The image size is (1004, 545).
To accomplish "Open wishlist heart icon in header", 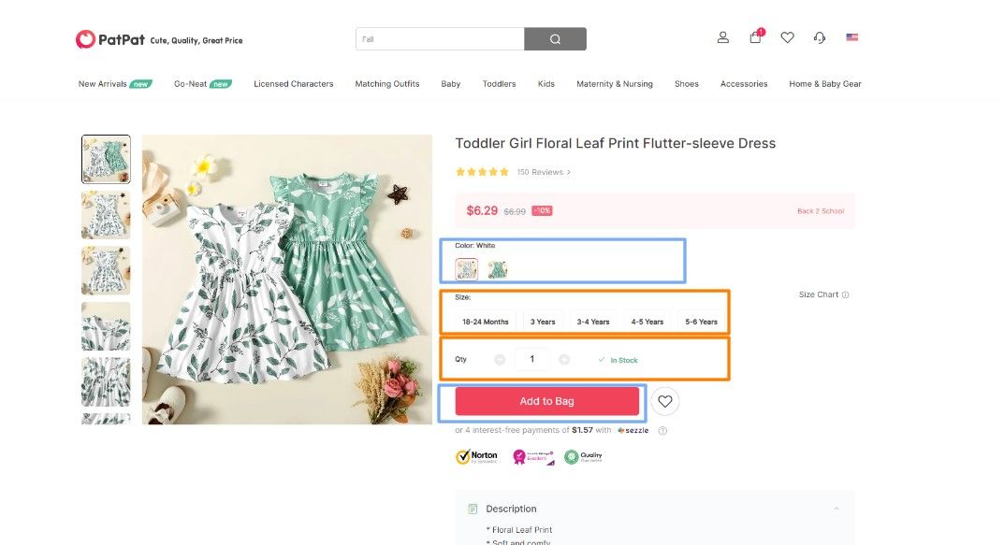I will [x=788, y=37].
